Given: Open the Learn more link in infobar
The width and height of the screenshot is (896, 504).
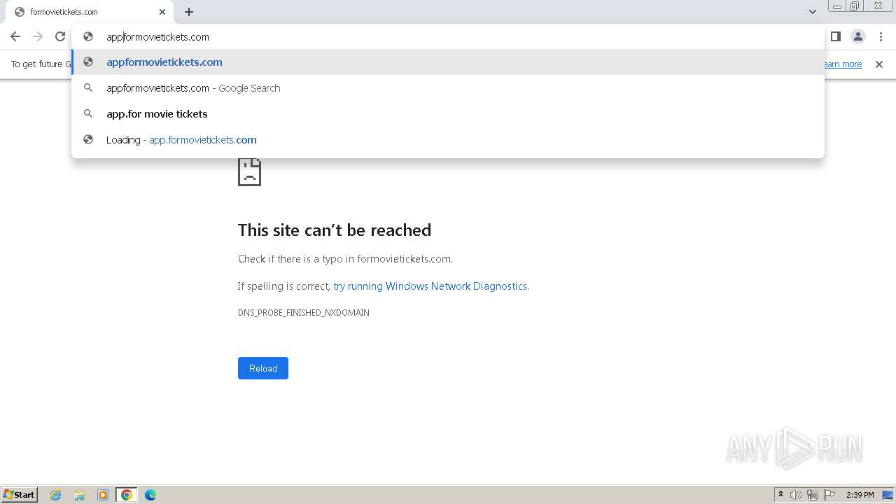Looking at the screenshot, I should click(843, 64).
